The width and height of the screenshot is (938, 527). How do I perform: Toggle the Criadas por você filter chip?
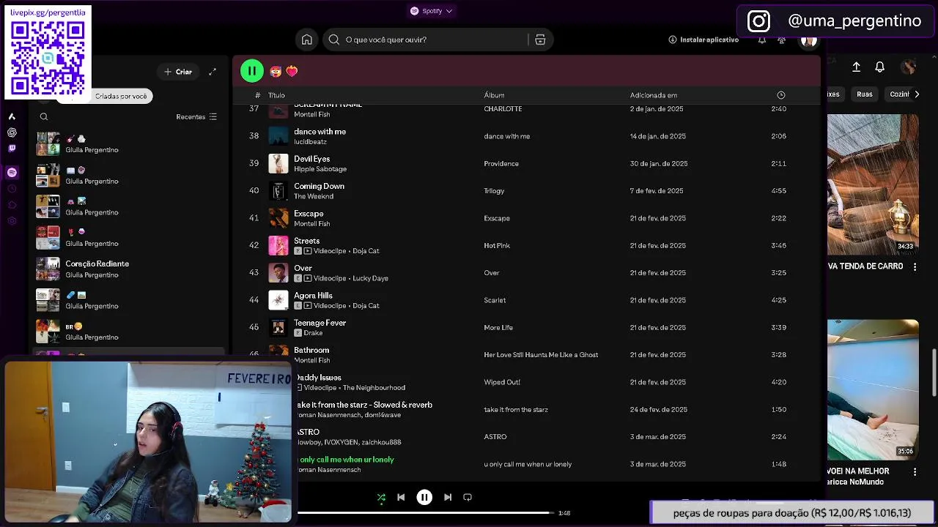coord(121,96)
